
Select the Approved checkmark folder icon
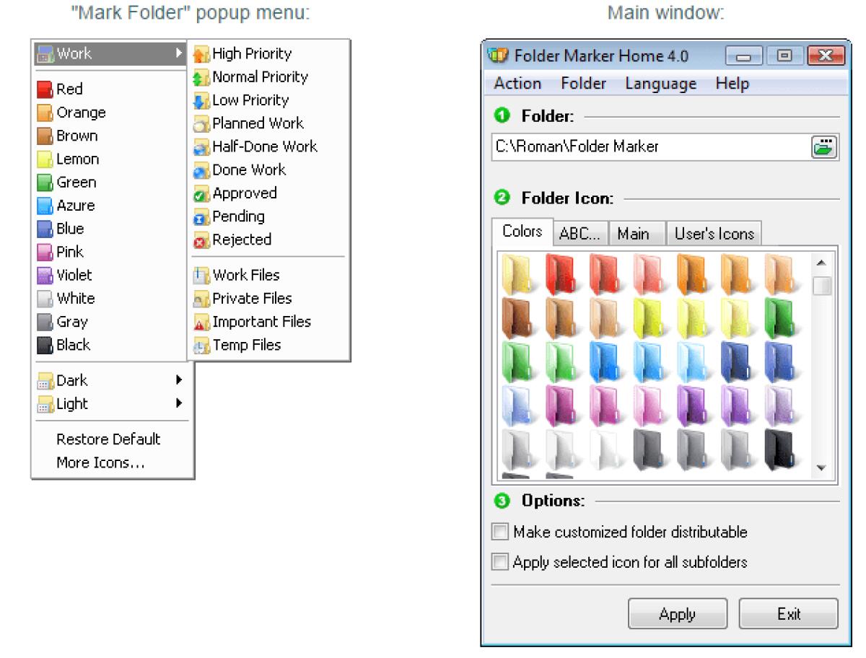coord(201,194)
